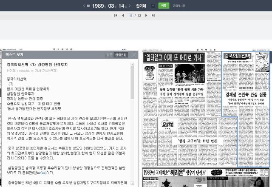Viewport: 272px width, 187px height.
Task: Click the text panel scrollbar down arrow
Action: 132,183
